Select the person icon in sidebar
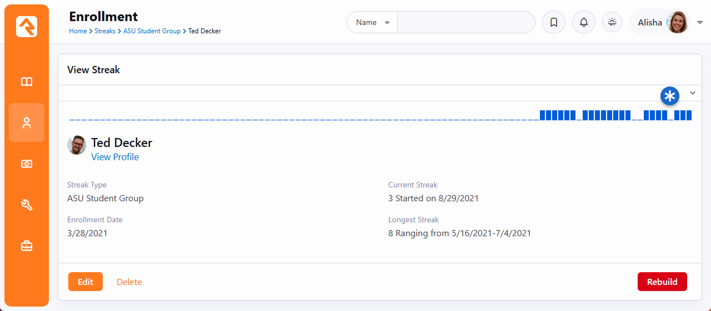 coord(27,123)
